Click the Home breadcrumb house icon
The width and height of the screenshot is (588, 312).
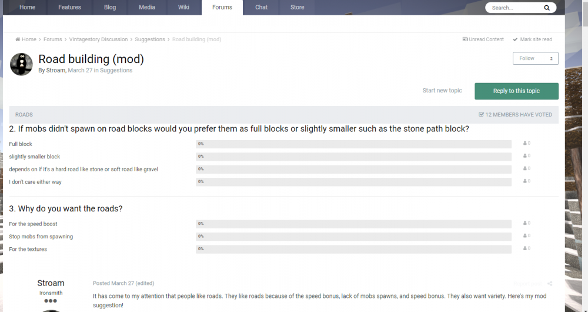click(x=18, y=39)
